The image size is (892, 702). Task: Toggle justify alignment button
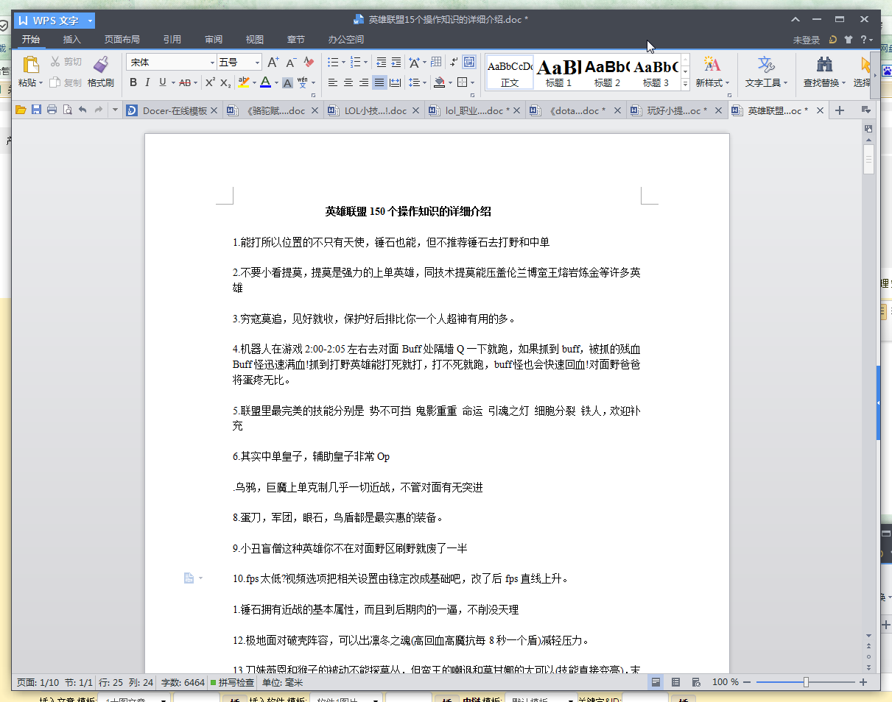pos(379,82)
